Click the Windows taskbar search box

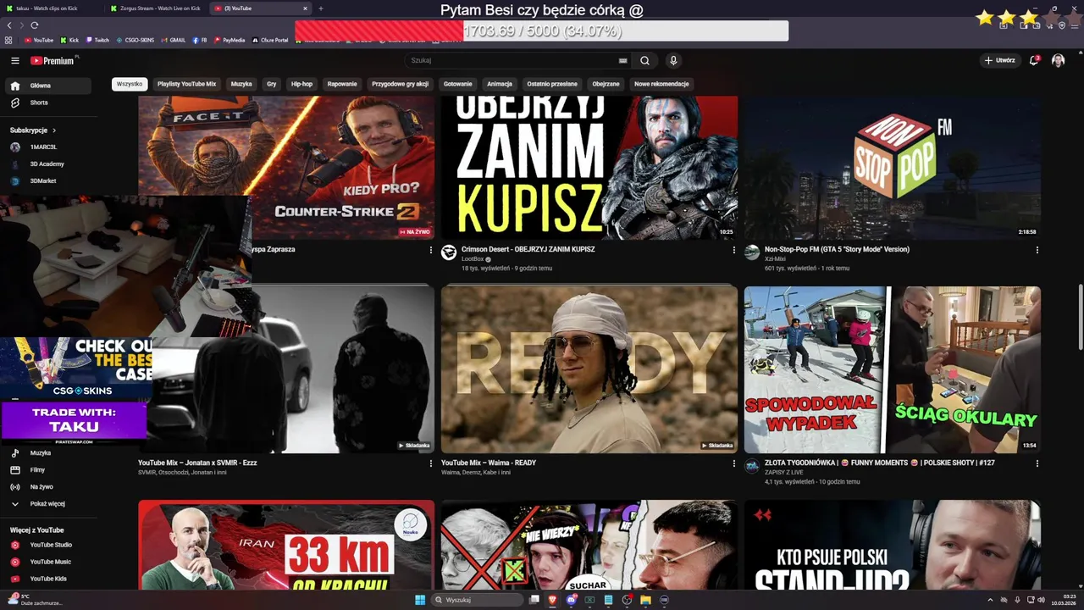[x=478, y=600]
